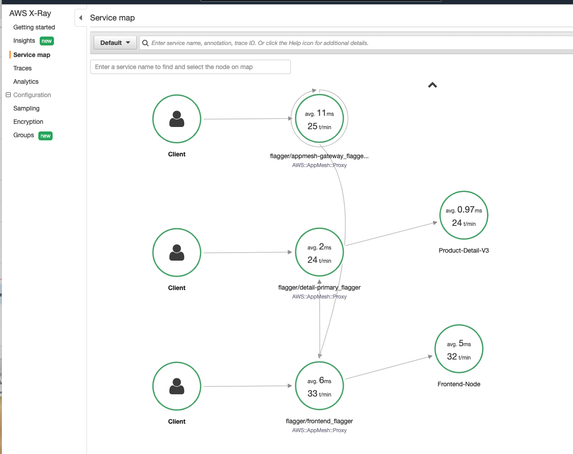Click the AWS X-Ray title
The image size is (573, 454).
[30, 13]
